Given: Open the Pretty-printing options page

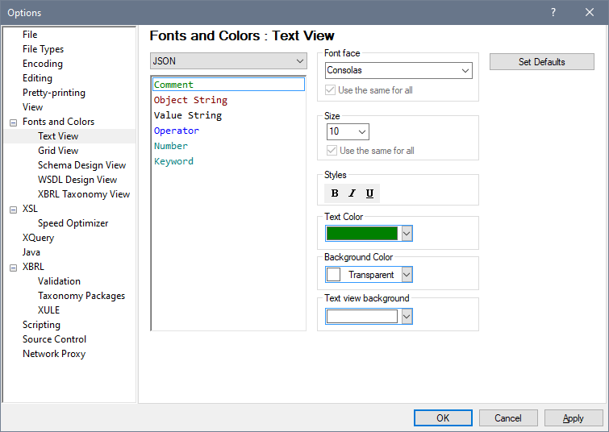Looking at the screenshot, I should click(53, 93).
